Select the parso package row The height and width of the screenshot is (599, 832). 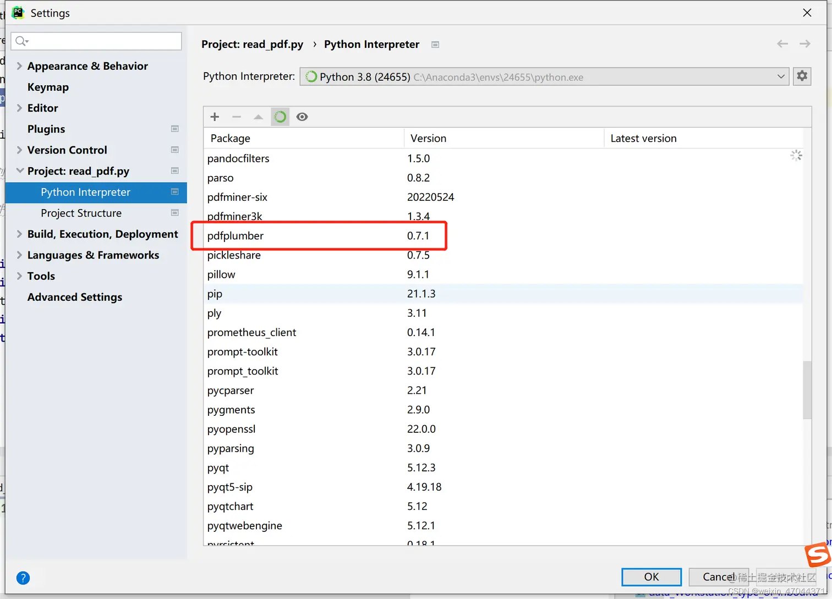pos(503,178)
